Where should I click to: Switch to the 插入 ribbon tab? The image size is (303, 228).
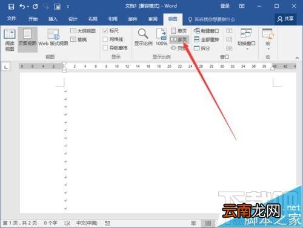click(53, 19)
